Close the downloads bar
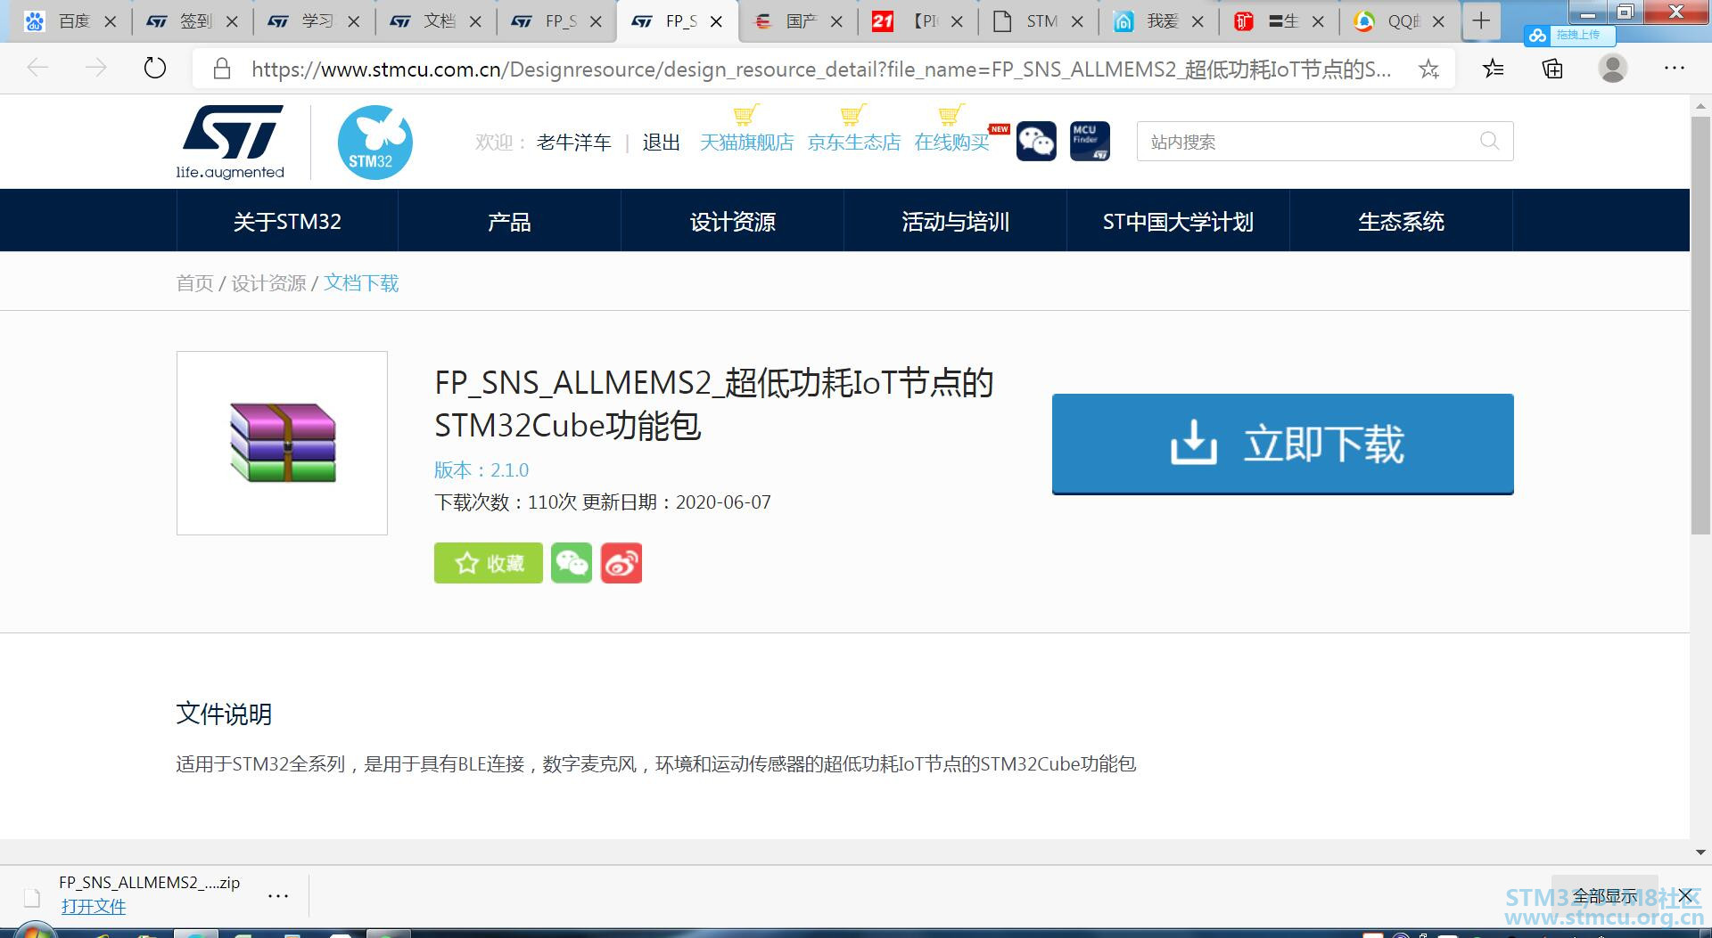The height and width of the screenshot is (938, 1712). click(x=1685, y=895)
